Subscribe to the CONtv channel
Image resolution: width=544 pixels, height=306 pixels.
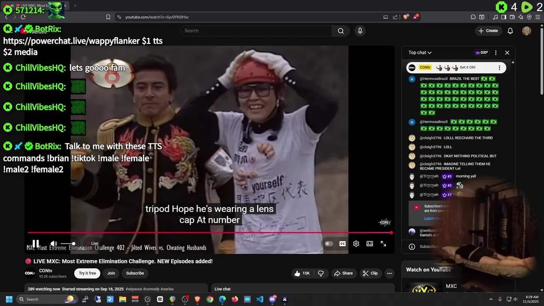tap(135, 273)
